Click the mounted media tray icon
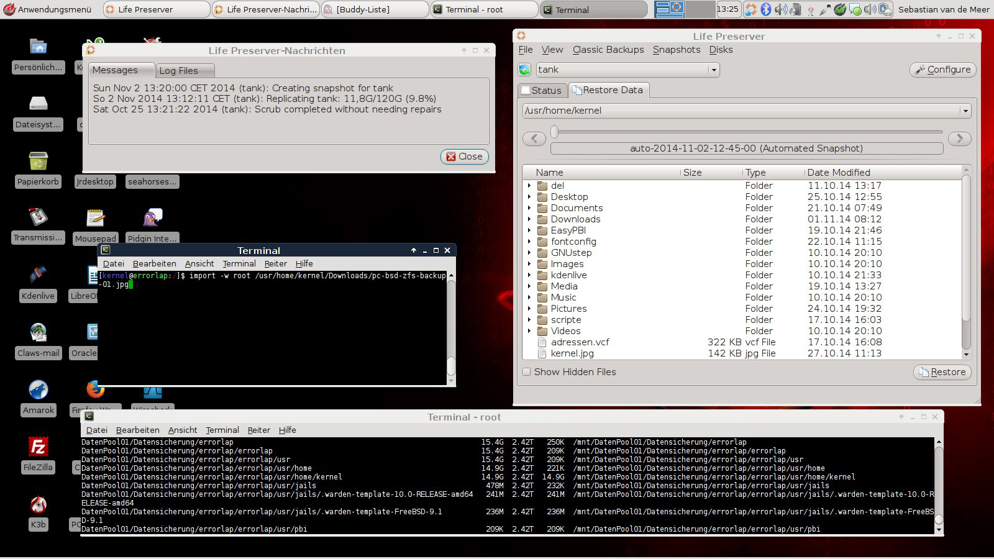 [795, 9]
